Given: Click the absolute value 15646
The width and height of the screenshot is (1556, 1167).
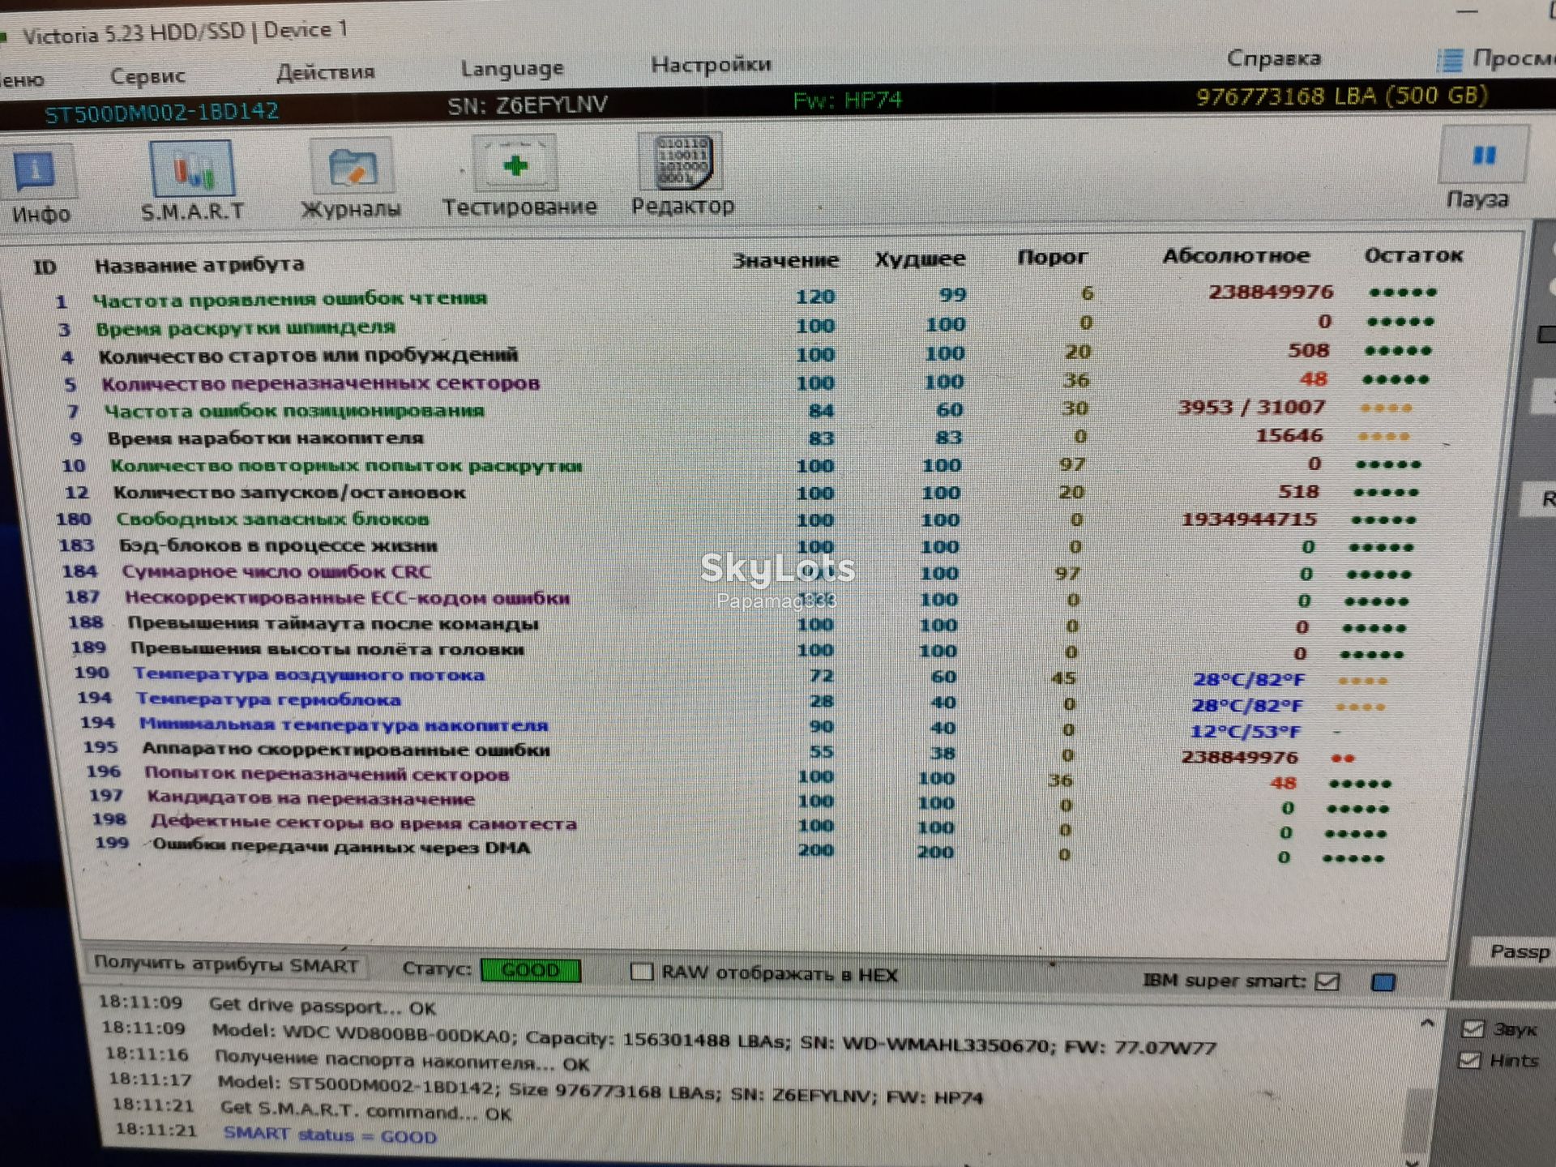Looking at the screenshot, I should pos(1289,436).
